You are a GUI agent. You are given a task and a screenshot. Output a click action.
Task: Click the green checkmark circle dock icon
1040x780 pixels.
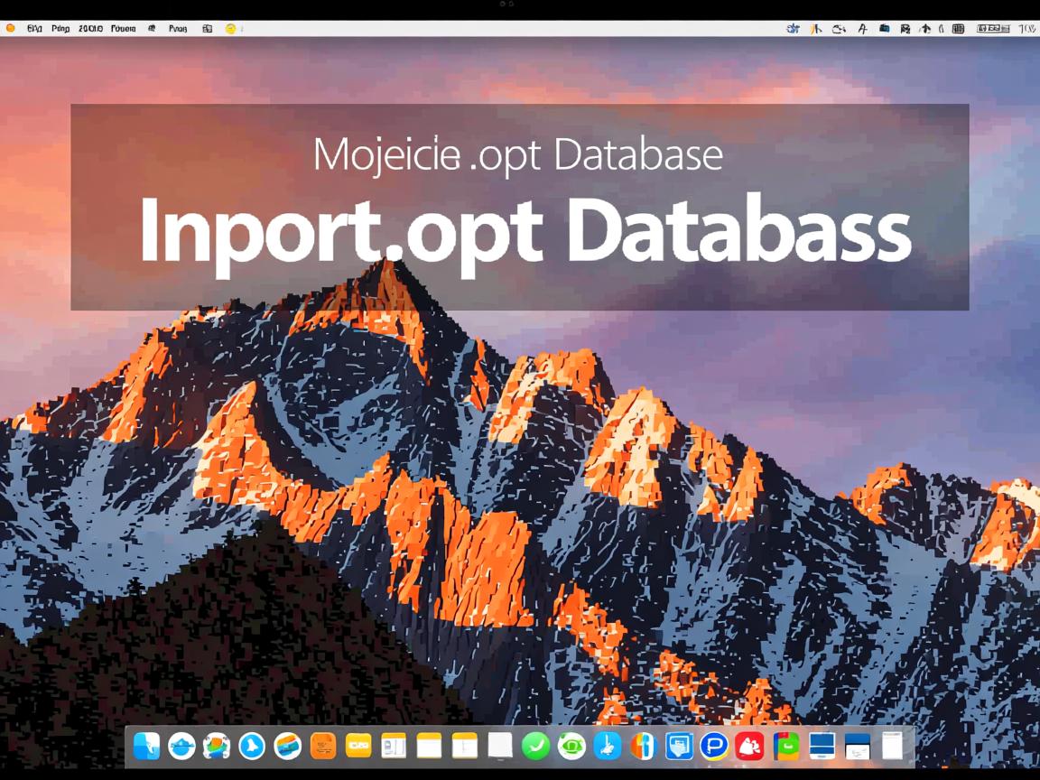[535, 746]
